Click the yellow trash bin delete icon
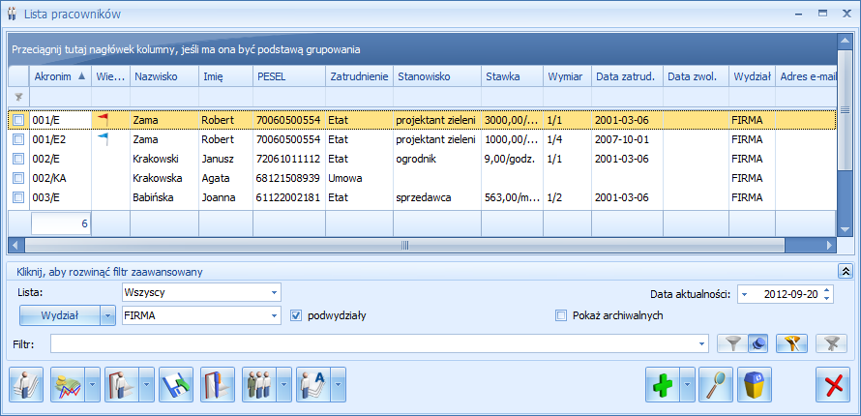This screenshot has width=861, height=416. [x=755, y=385]
